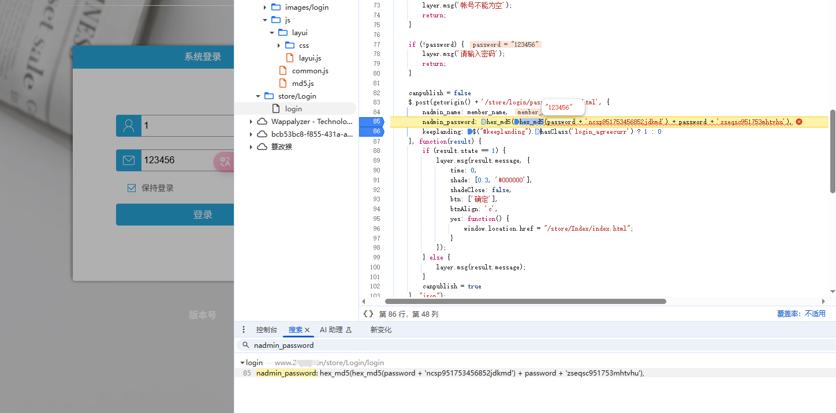
Task: Collapse the login search result group
Action: point(242,363)
